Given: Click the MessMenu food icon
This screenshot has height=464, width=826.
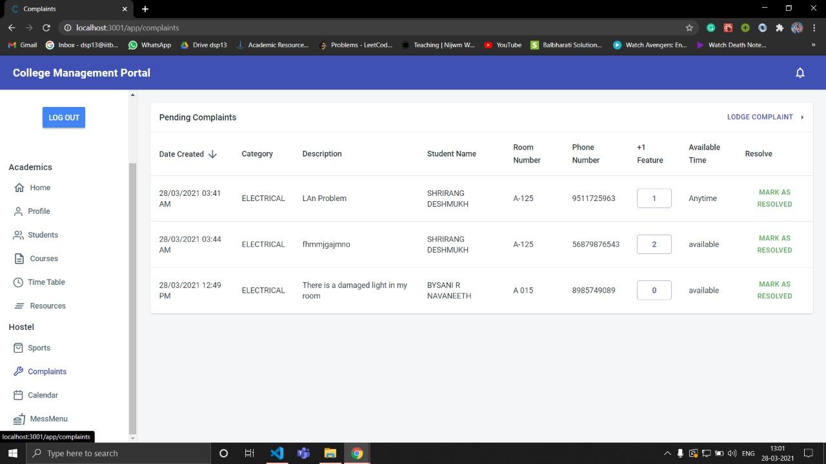Looking at the screenshot, I should pos(19,419).
